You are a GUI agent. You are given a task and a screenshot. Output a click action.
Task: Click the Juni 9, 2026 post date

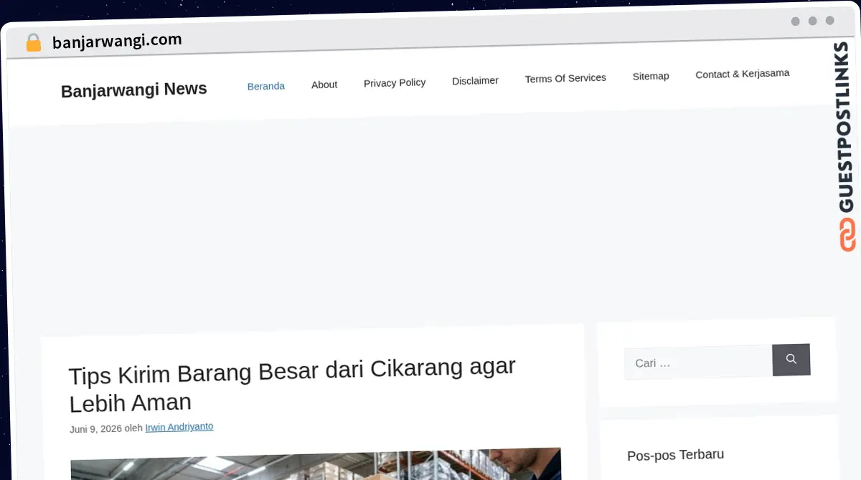[95, 429]
